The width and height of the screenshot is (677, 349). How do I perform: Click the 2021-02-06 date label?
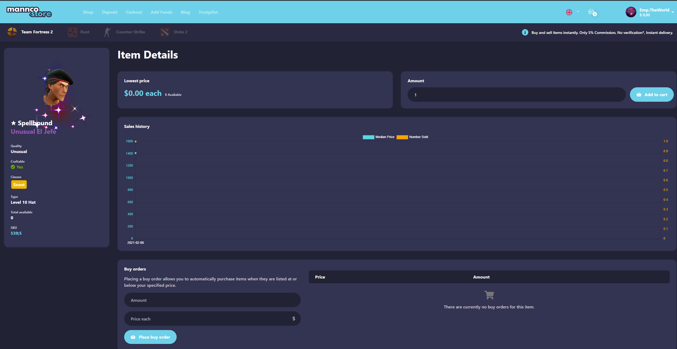(x=136, y=243)
